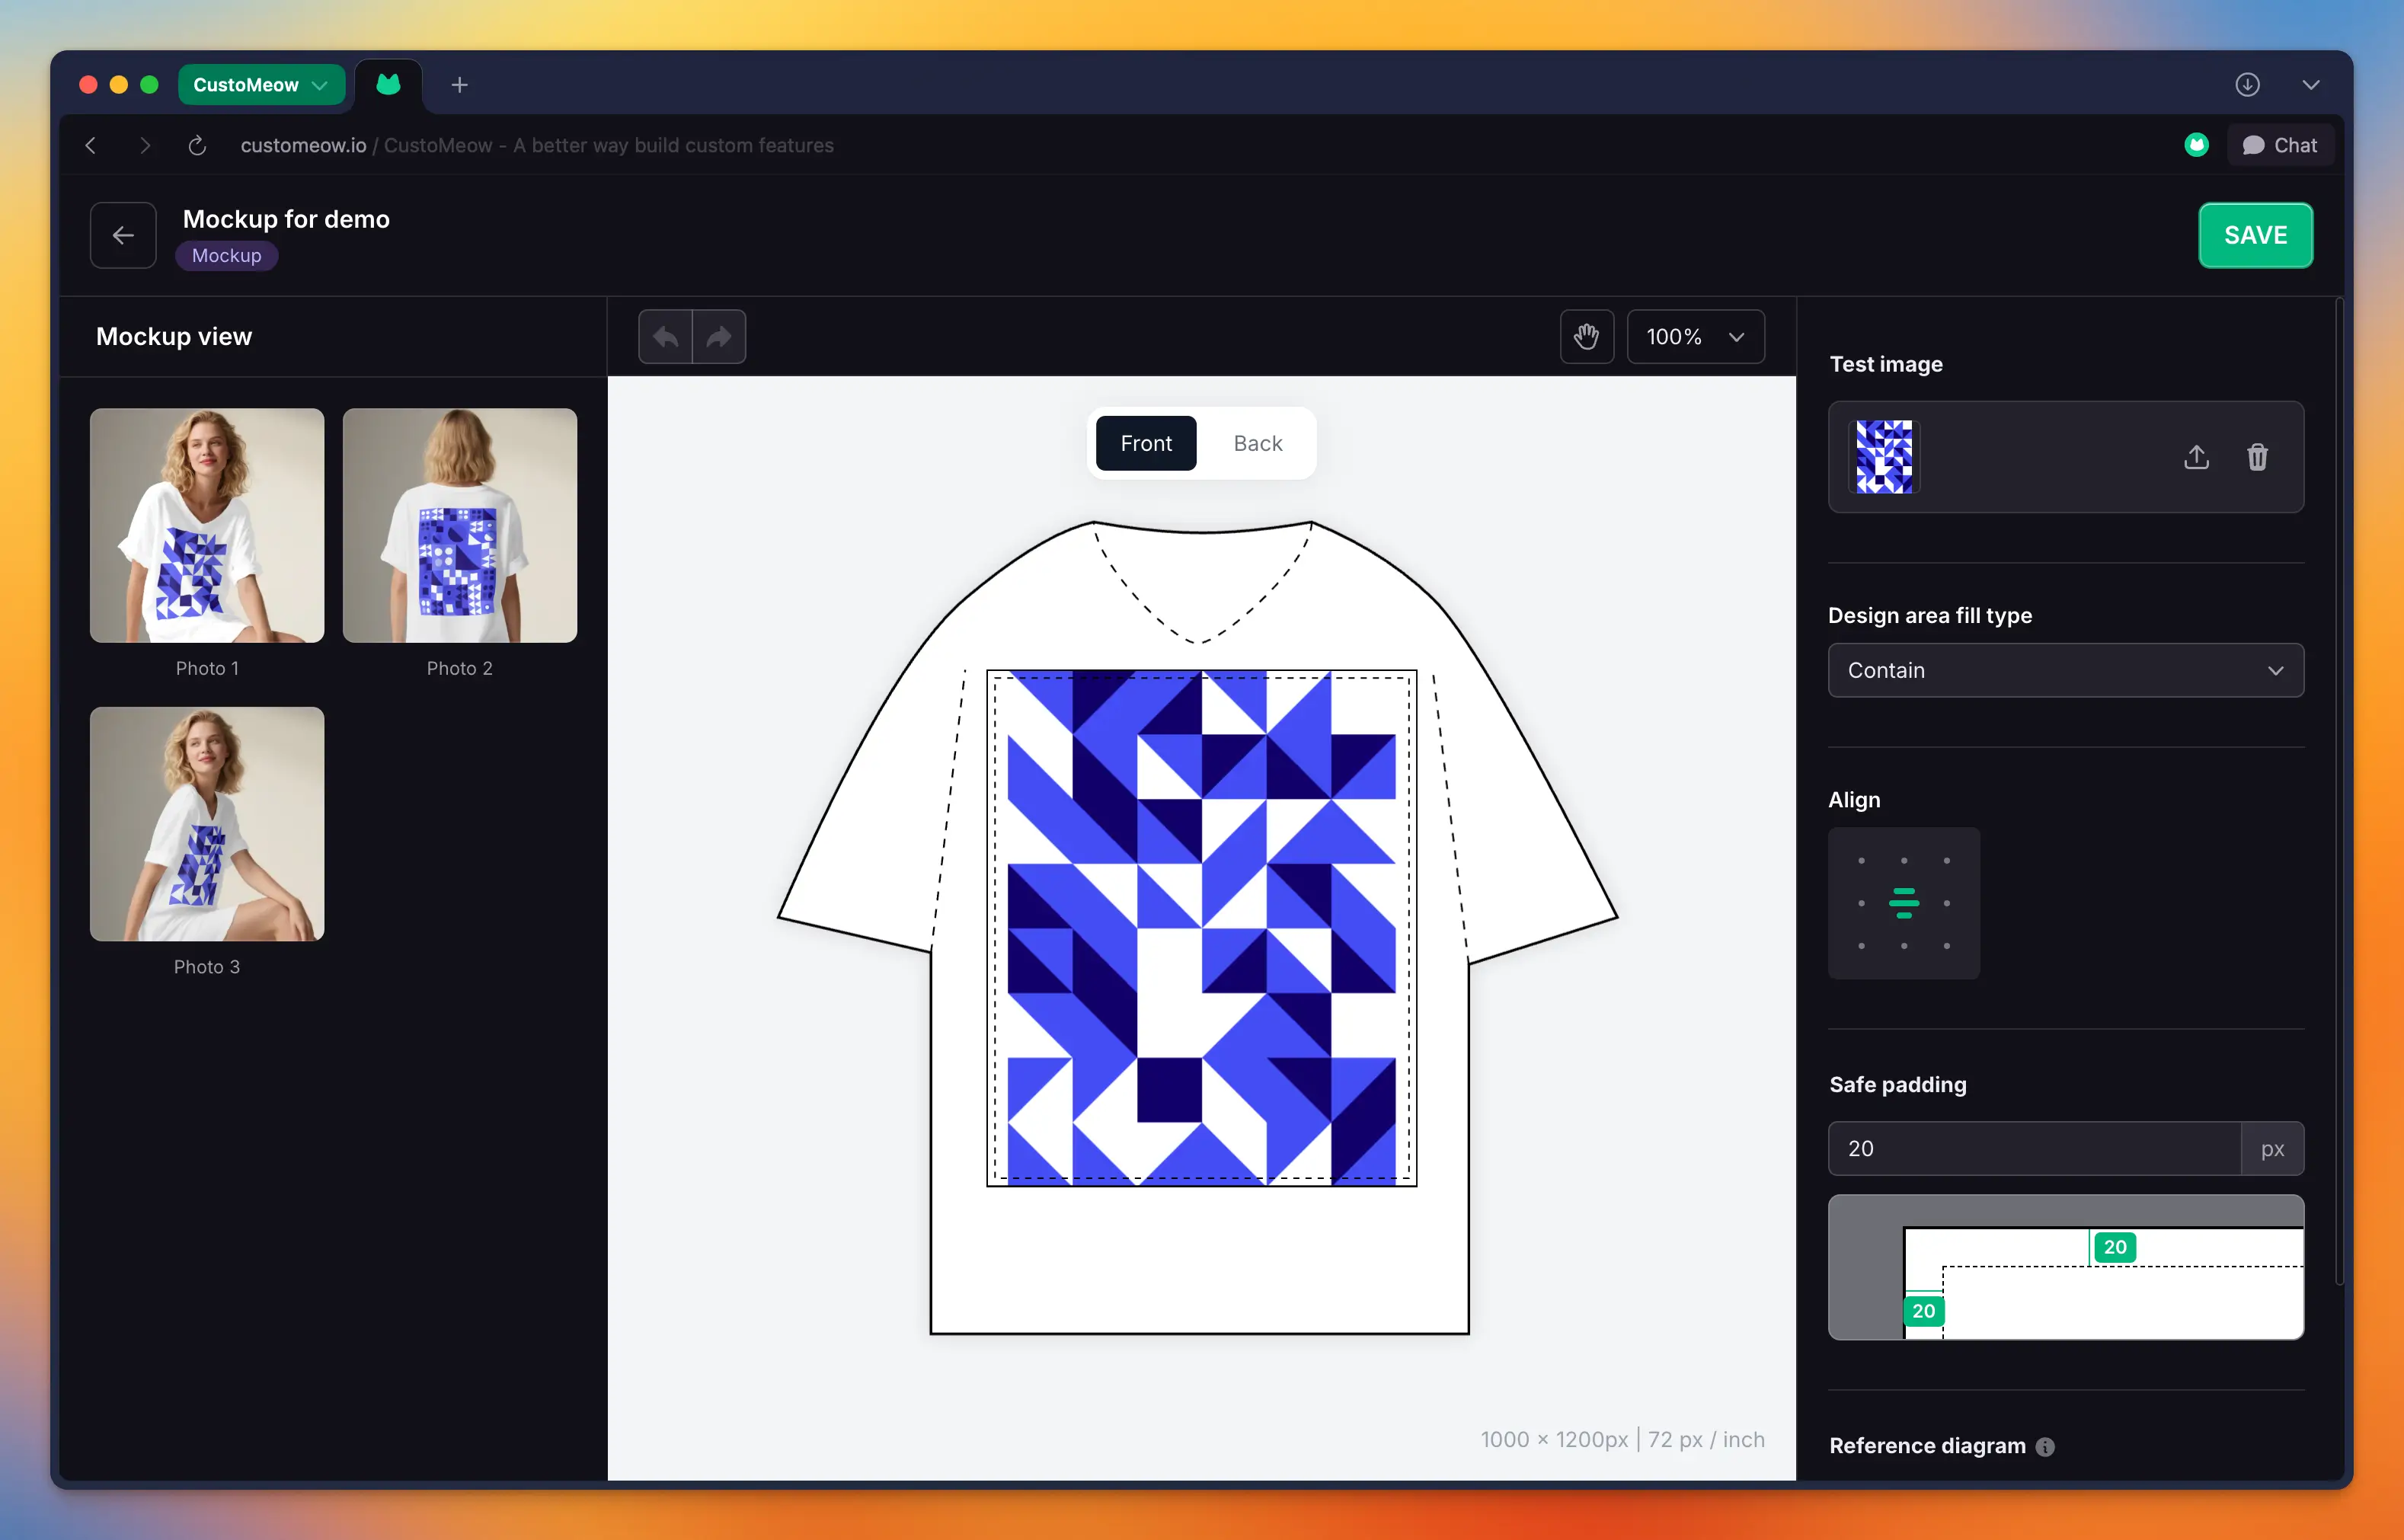Click the test image pattern thumbnail
The image size is (2404, 1540).
click(x=1884, y=457)
